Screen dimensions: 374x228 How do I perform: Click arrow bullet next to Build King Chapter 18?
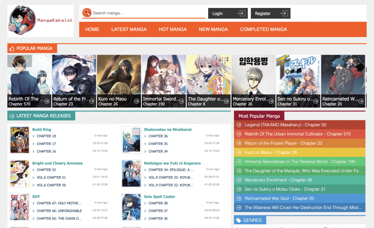coord(34,136)
